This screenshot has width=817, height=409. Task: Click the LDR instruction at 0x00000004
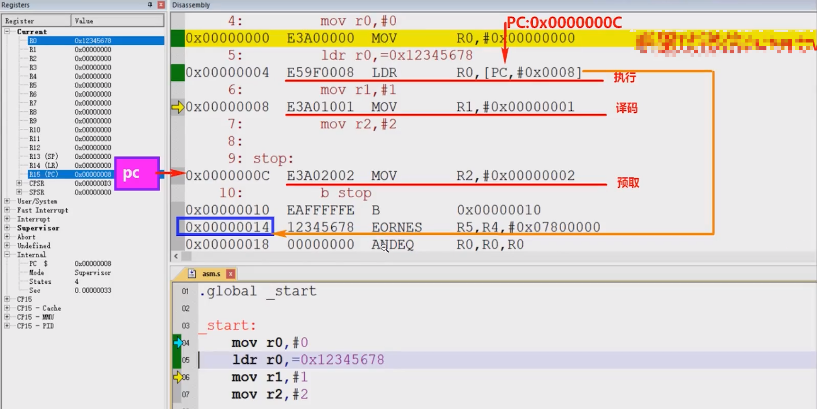pyautogui.click(x=383, y=73)
